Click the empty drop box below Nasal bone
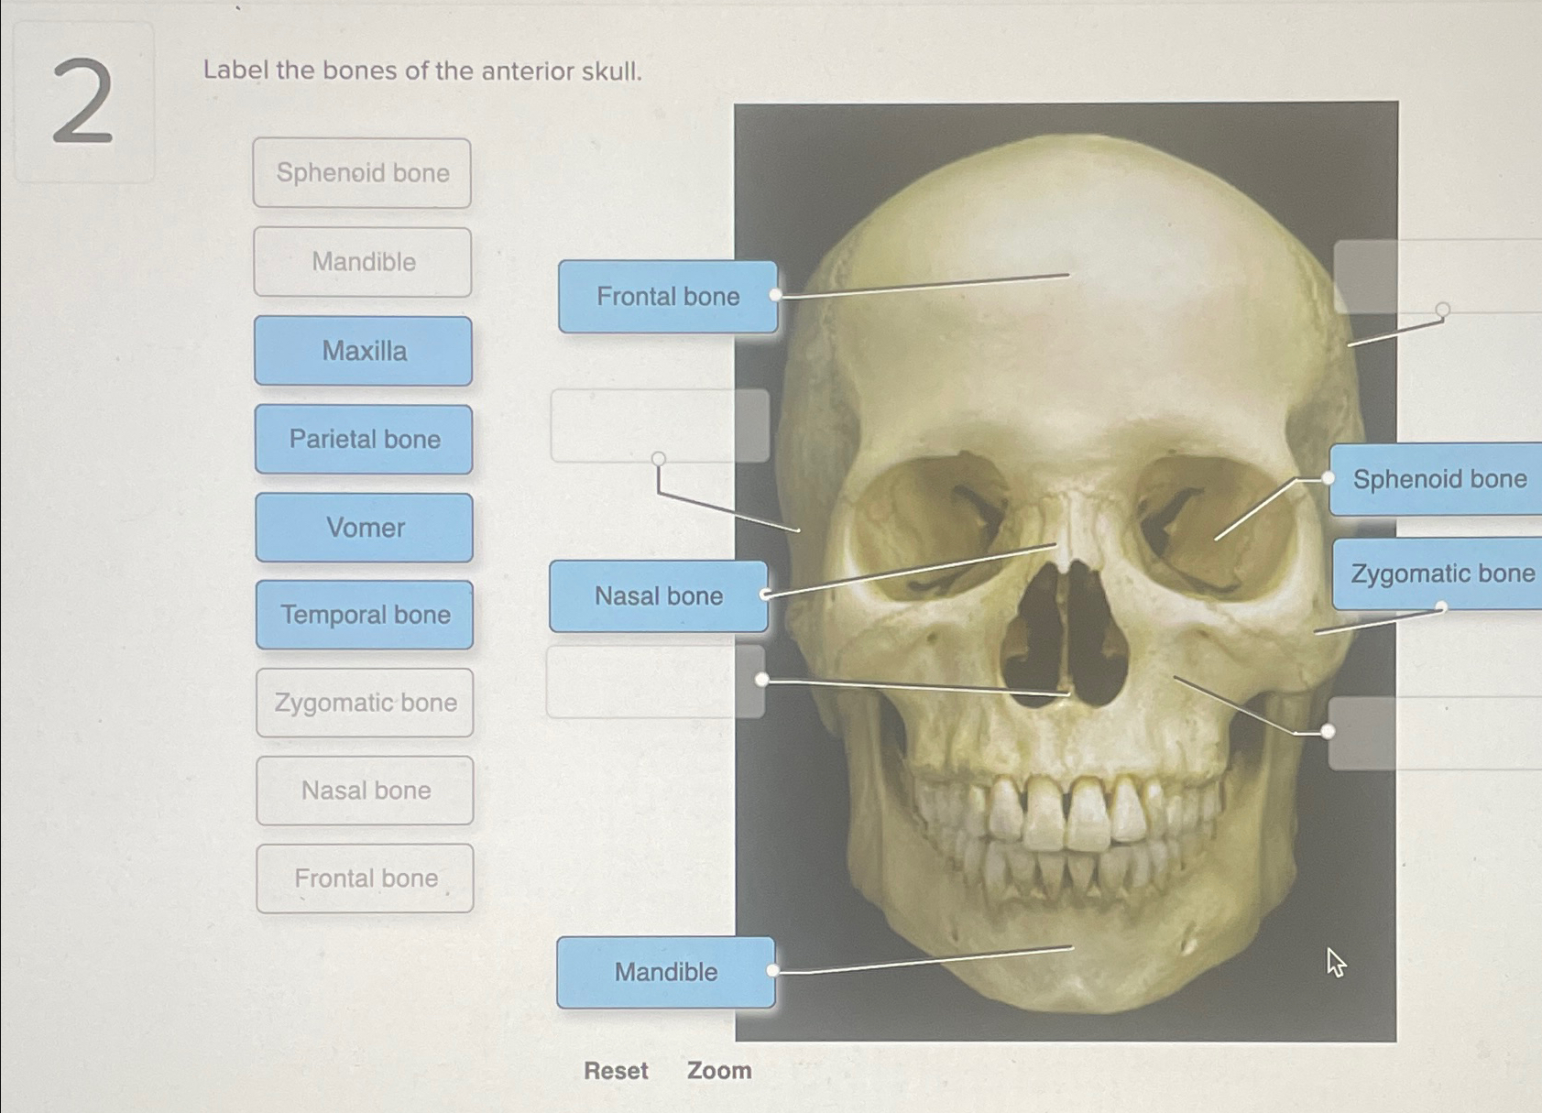The image size is (1542, 1113). [x=656, y=682]
